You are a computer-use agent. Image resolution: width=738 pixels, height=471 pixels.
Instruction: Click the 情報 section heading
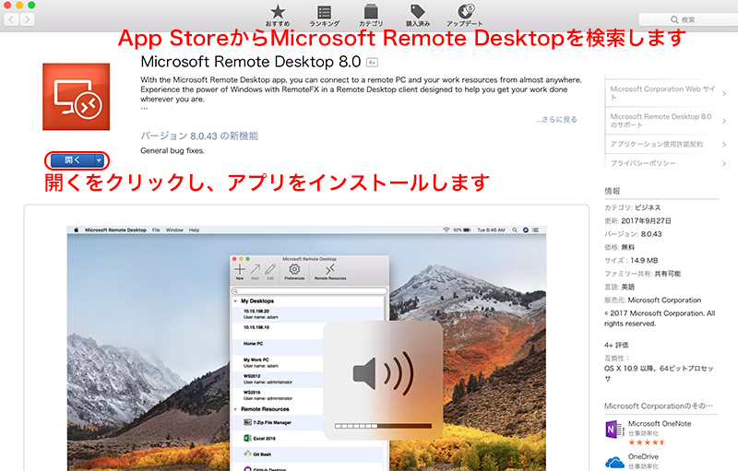613,191
